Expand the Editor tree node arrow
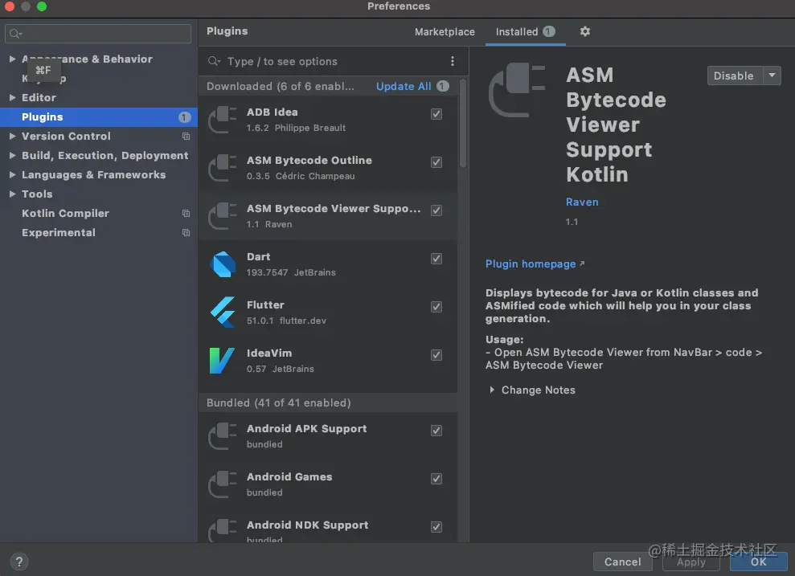 click(12, 97)
